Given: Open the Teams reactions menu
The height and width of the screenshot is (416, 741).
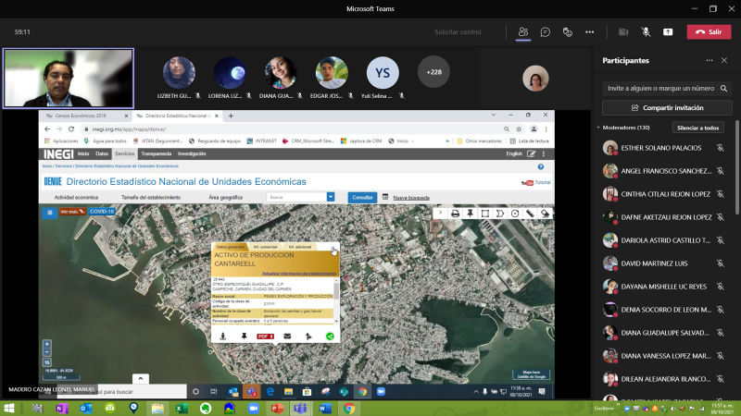Looking at the screenshot, I should (567, 32).
